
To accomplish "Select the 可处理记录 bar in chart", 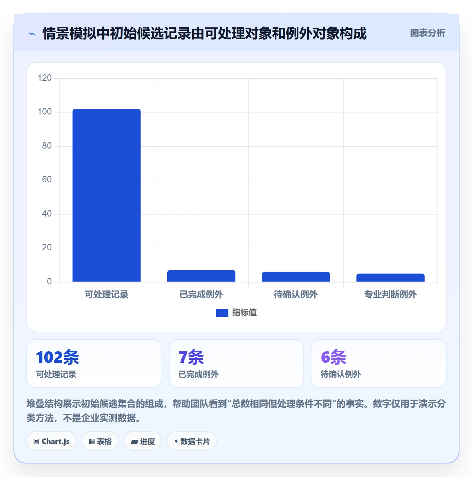I will pyautogui.click(x=106, y=195).
